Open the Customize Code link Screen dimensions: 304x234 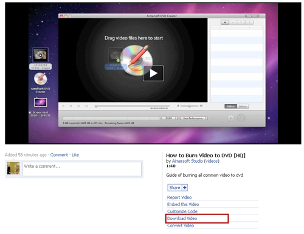(x=182, y=212)
